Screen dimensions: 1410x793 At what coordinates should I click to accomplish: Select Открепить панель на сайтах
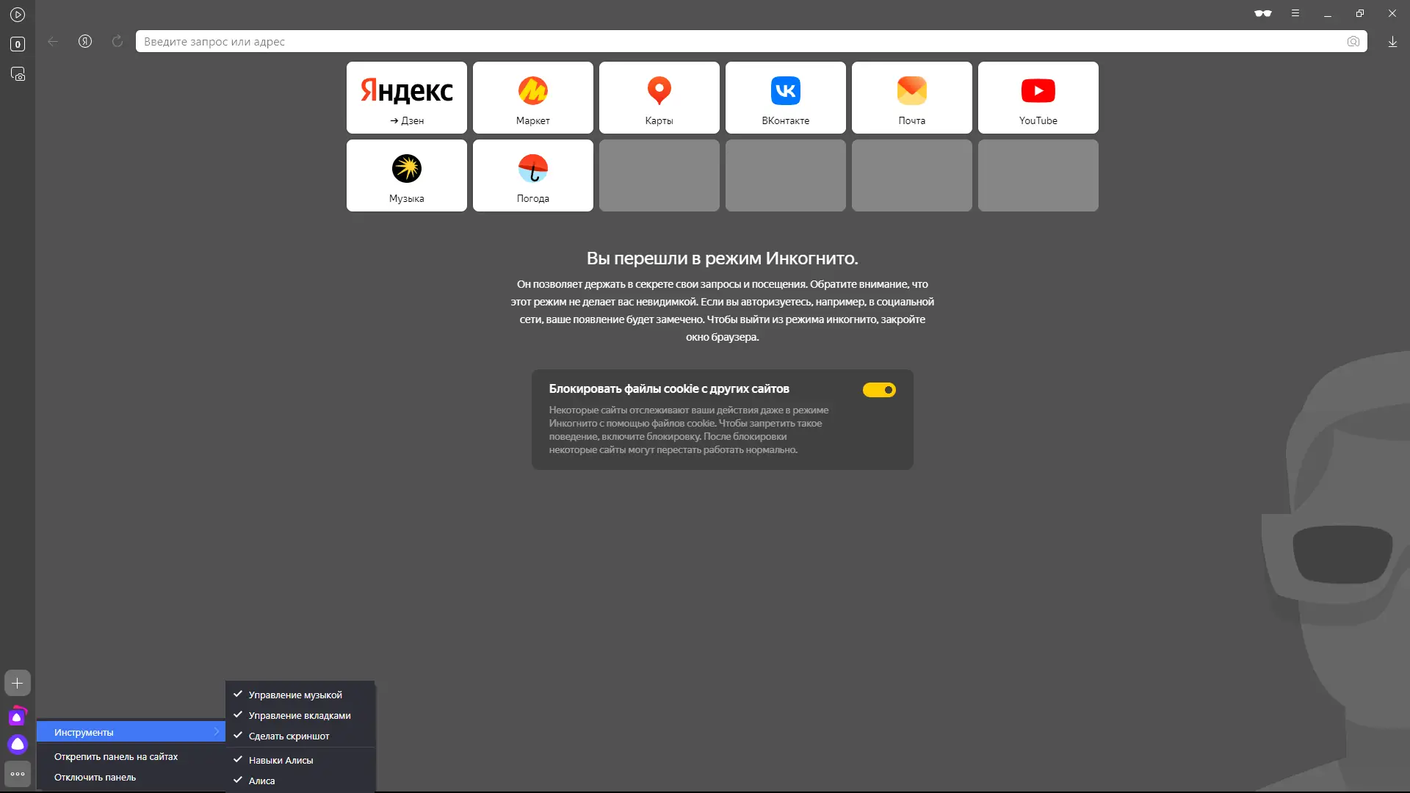pyautogui.click(x=116, y=756)
